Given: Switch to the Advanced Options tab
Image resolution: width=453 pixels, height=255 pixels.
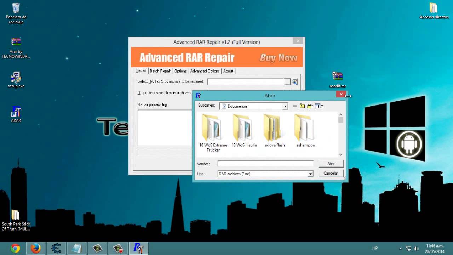Looking at the screenshot, I should tap(205, 71).
